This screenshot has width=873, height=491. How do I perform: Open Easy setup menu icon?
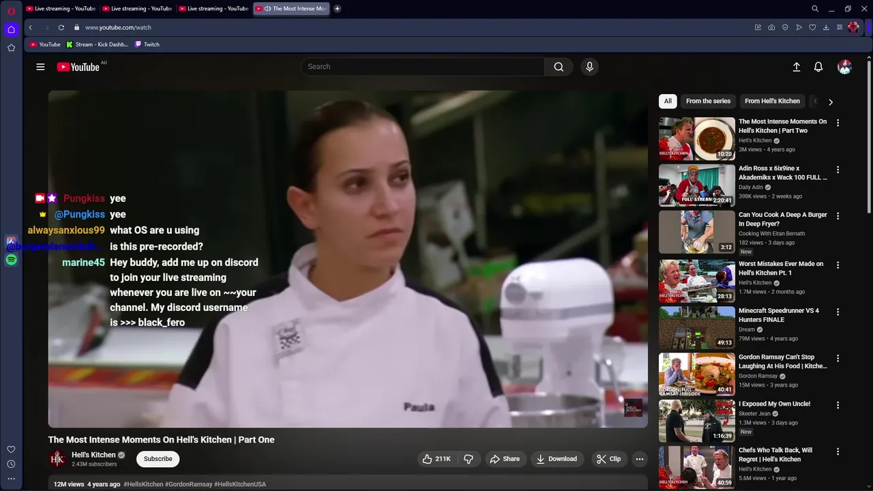pyautogui.click(x=840, y=27)
